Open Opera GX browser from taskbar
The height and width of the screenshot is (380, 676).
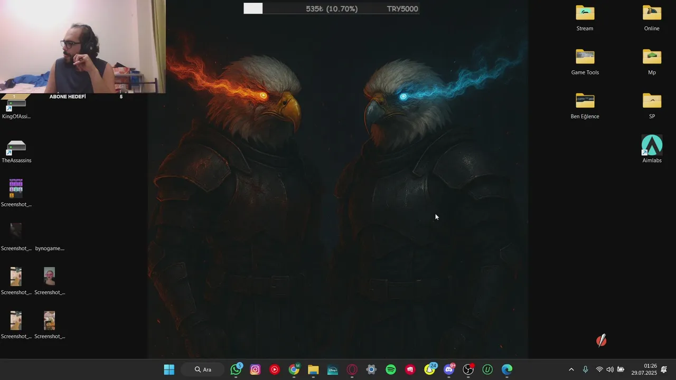352,369
